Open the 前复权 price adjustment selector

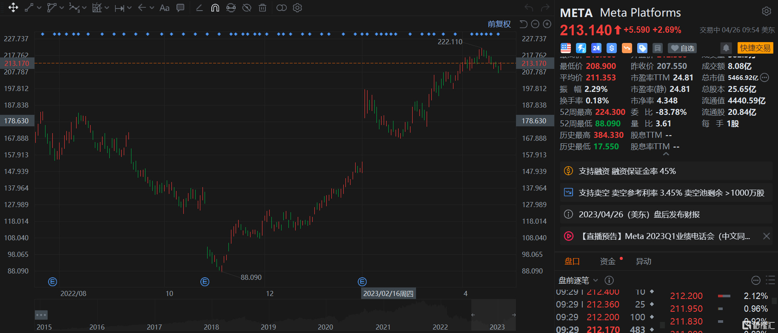tap(499, 24)
